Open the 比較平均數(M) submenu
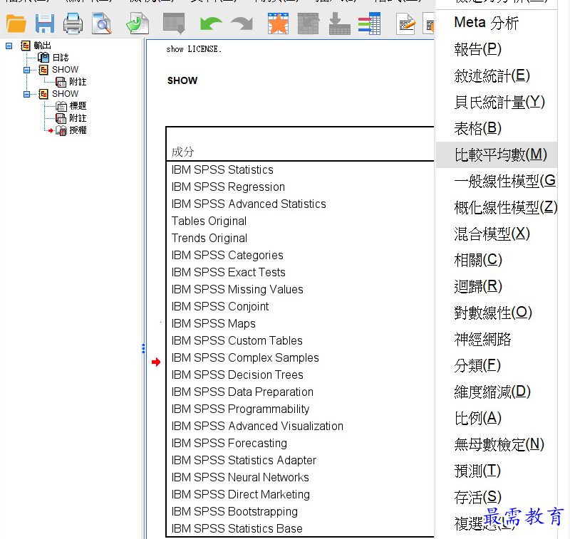 coord(497,155)
